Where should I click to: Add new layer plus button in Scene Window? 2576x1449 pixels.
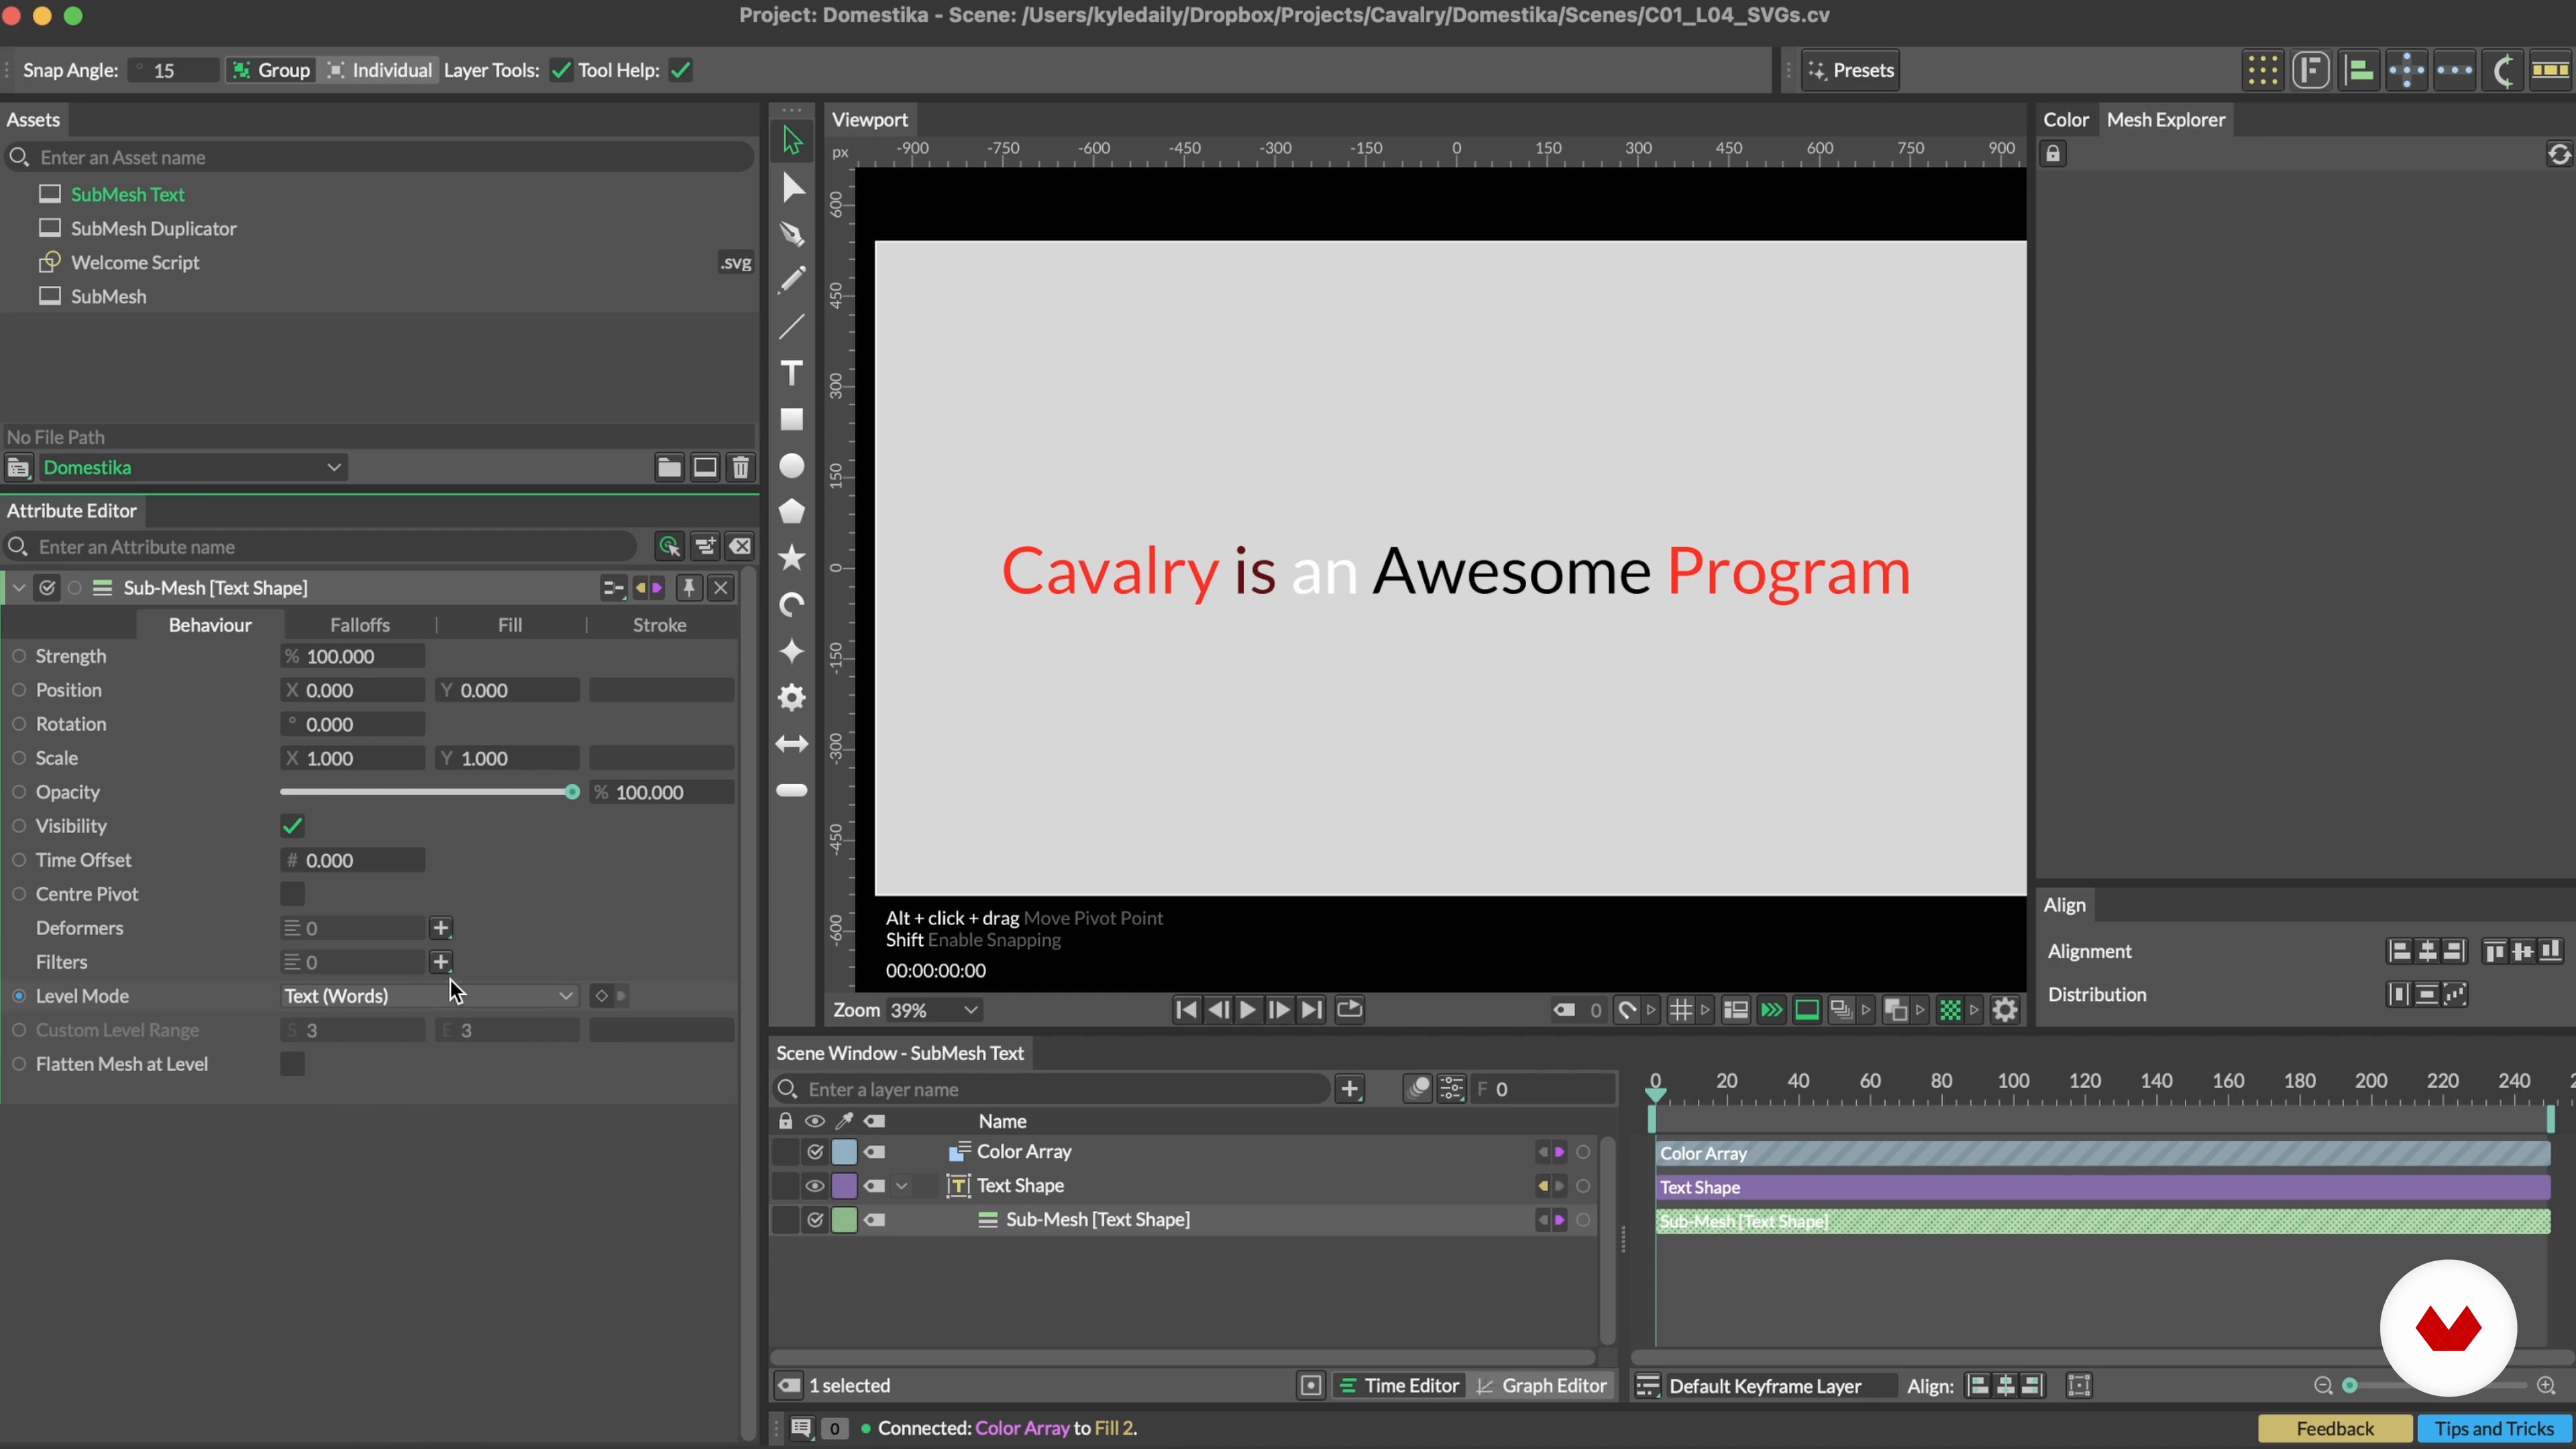coord(1351,1089)
